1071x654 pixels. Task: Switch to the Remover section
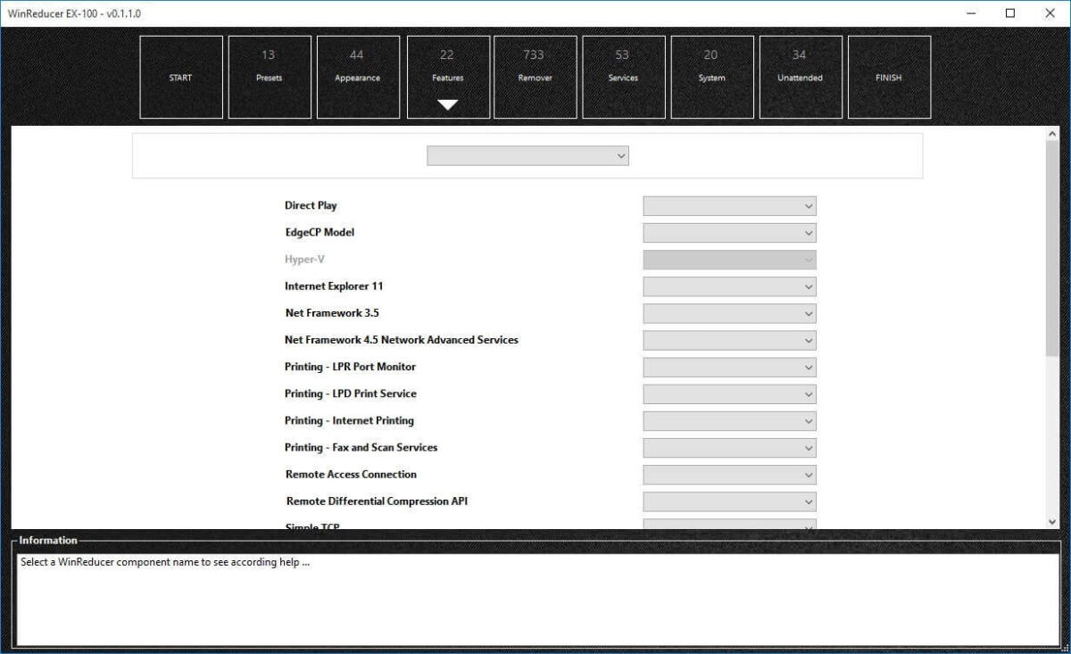[x=535, y=77]
